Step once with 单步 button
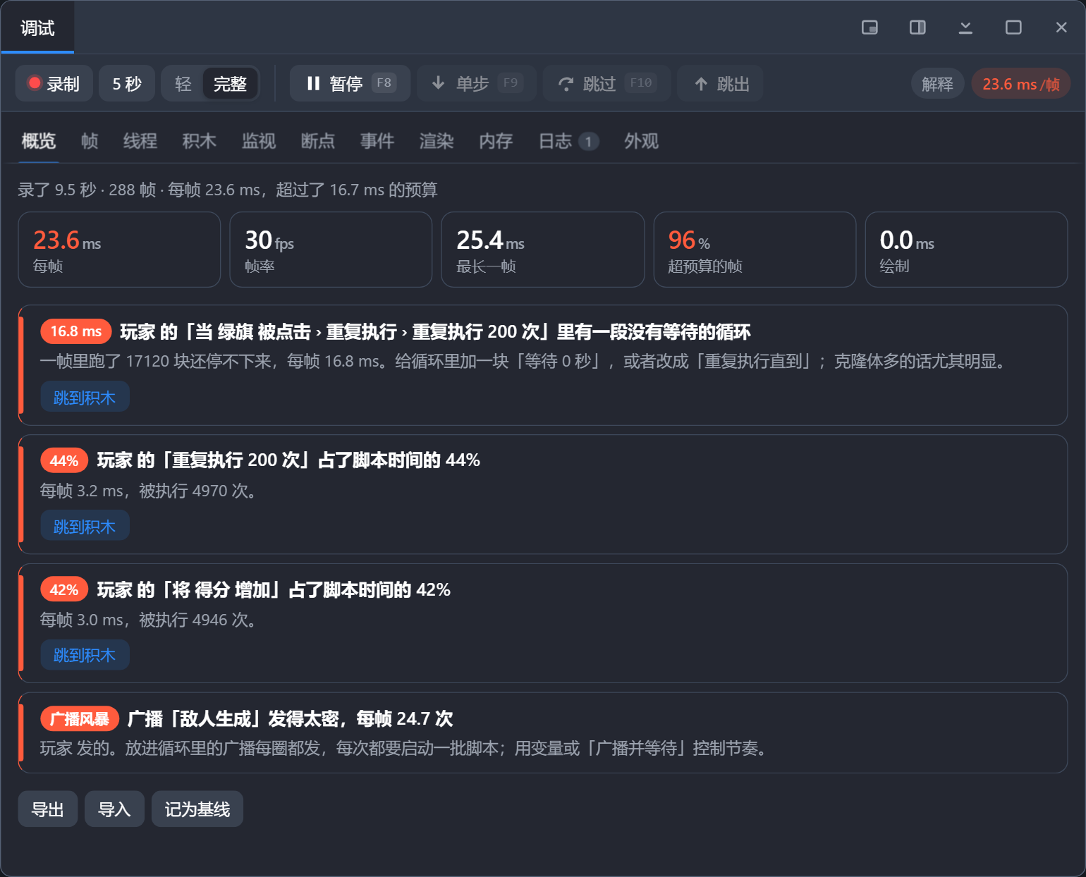The height and width of the screenshot is (877, 1086). [x=477, y=83]
